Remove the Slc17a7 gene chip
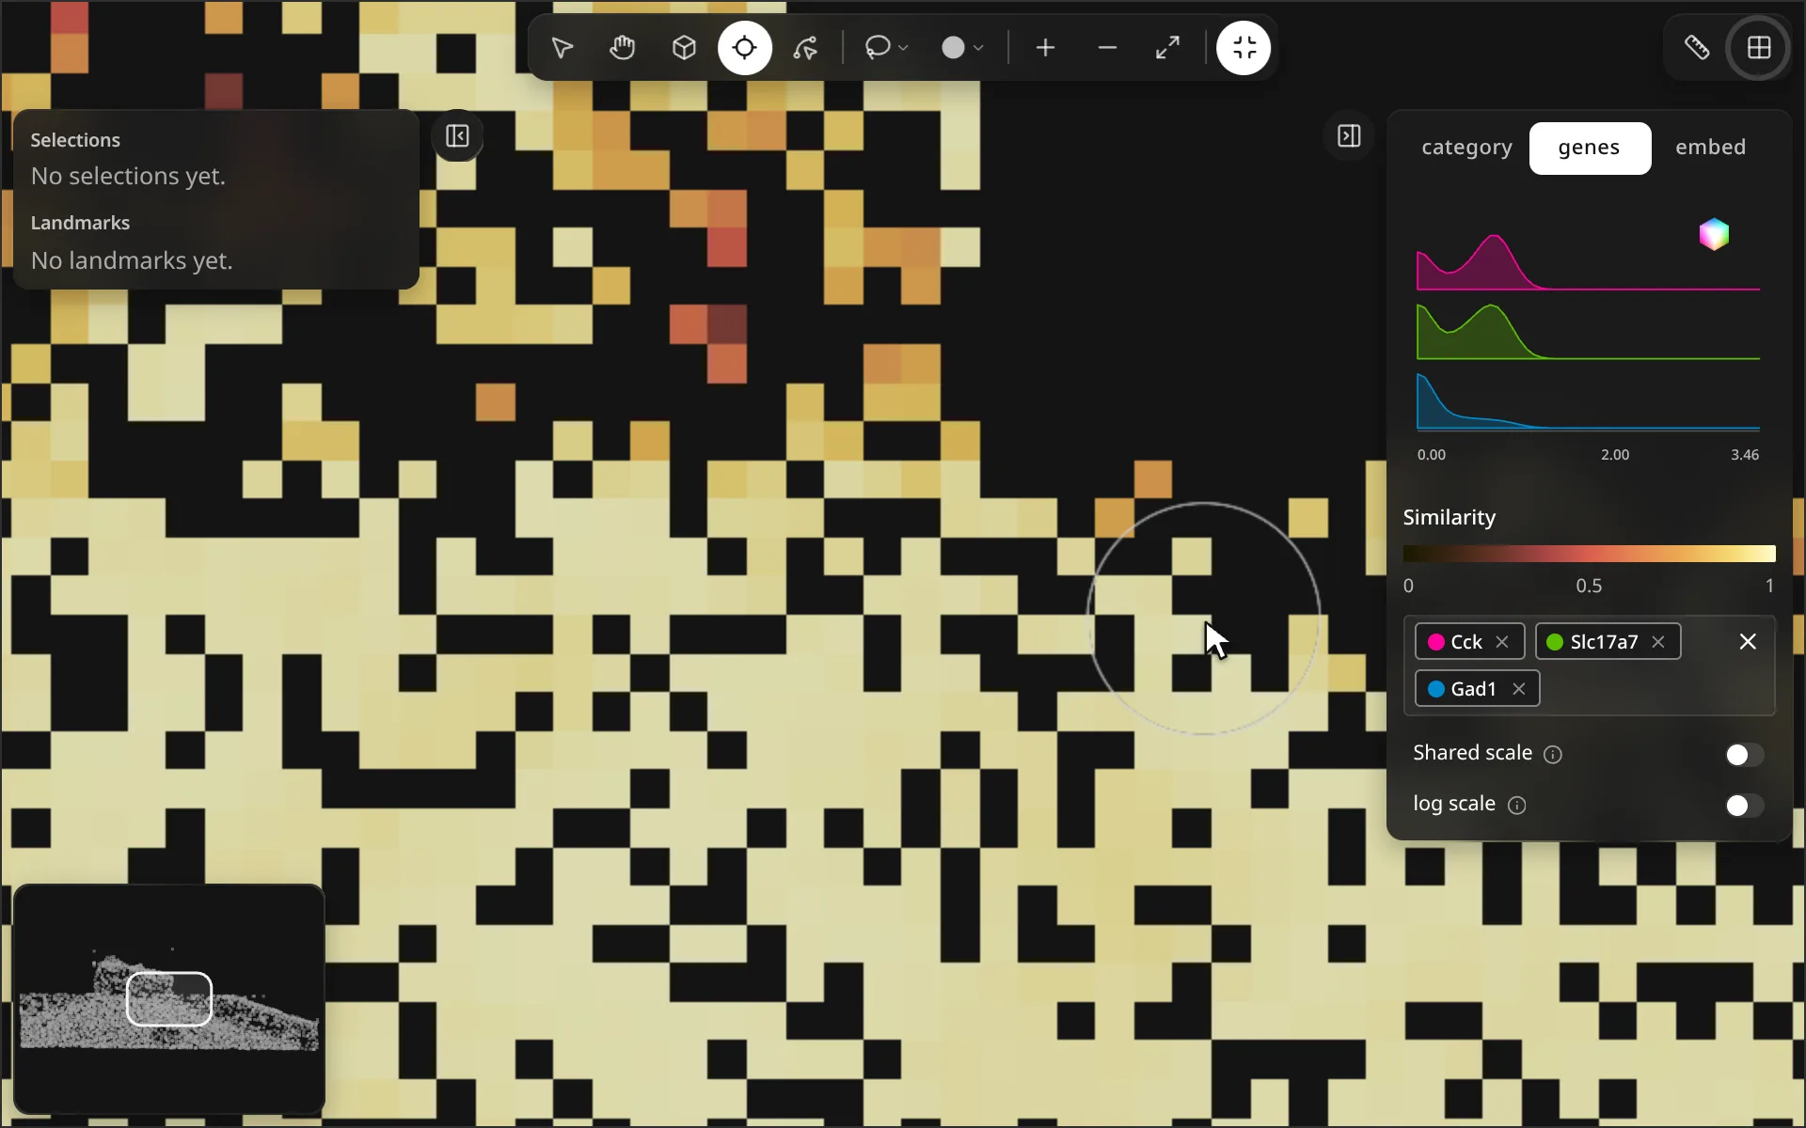The height and width of the screenshot is (1128, 1806). 1658,642
